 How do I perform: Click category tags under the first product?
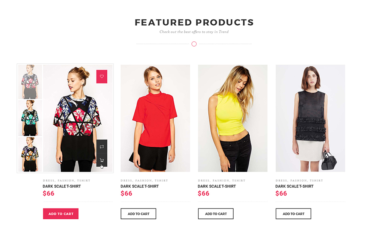(x=67, y=181)
